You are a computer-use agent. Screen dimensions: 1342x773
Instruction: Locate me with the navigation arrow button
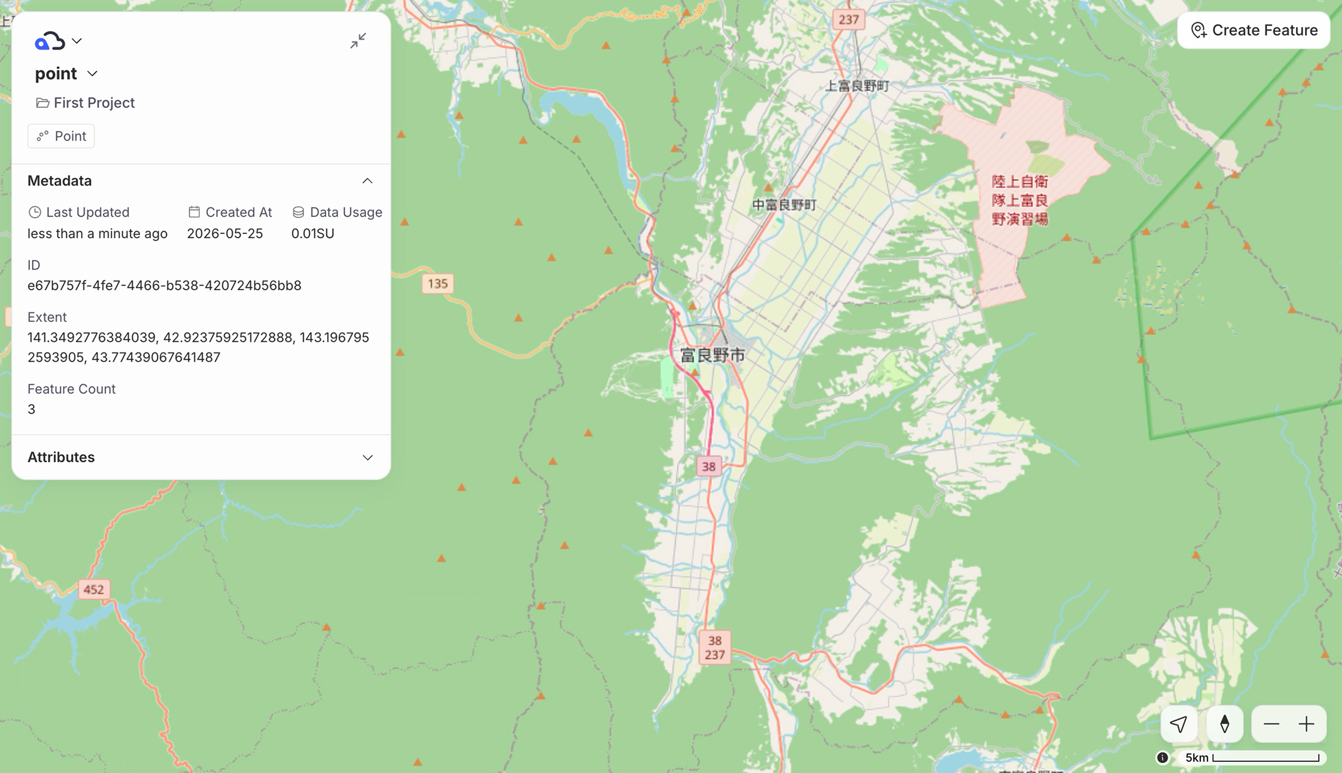pyautogui.click(x=1178, y=724)
